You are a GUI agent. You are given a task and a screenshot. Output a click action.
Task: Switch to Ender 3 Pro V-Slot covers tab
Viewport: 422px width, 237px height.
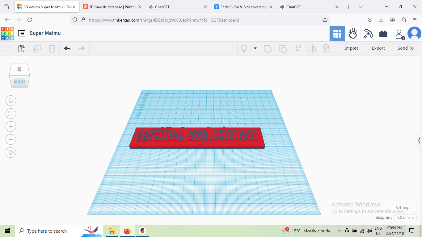click(x=243, y=7)
